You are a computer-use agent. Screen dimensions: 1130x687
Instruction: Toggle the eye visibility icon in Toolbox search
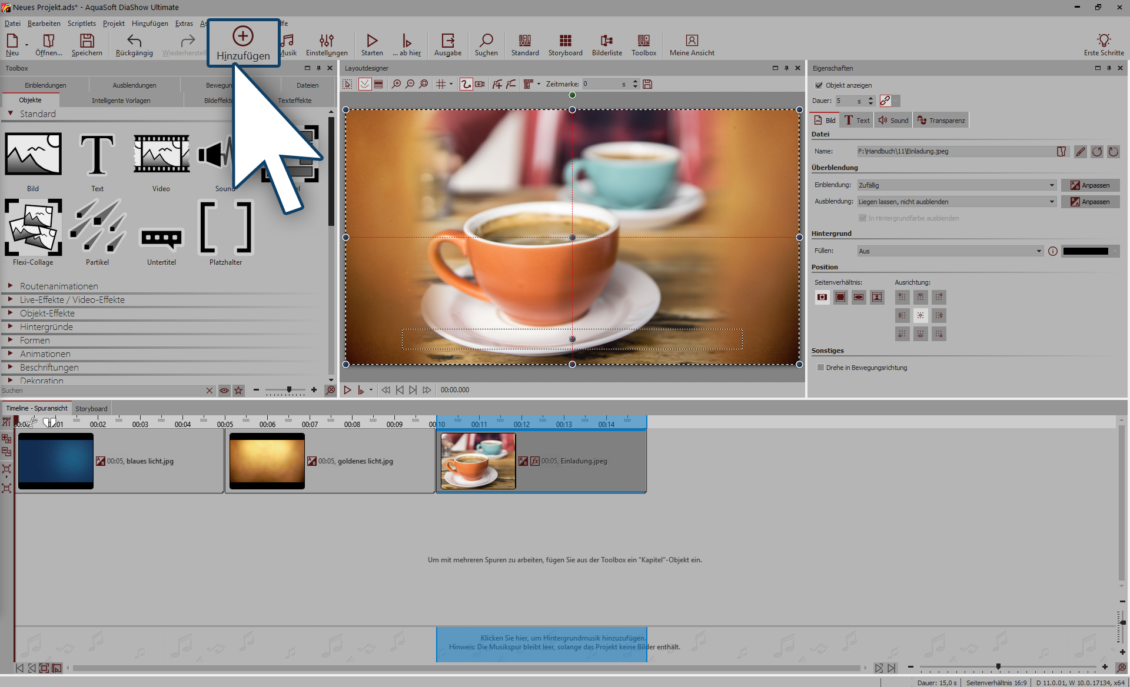click(224, 391)
